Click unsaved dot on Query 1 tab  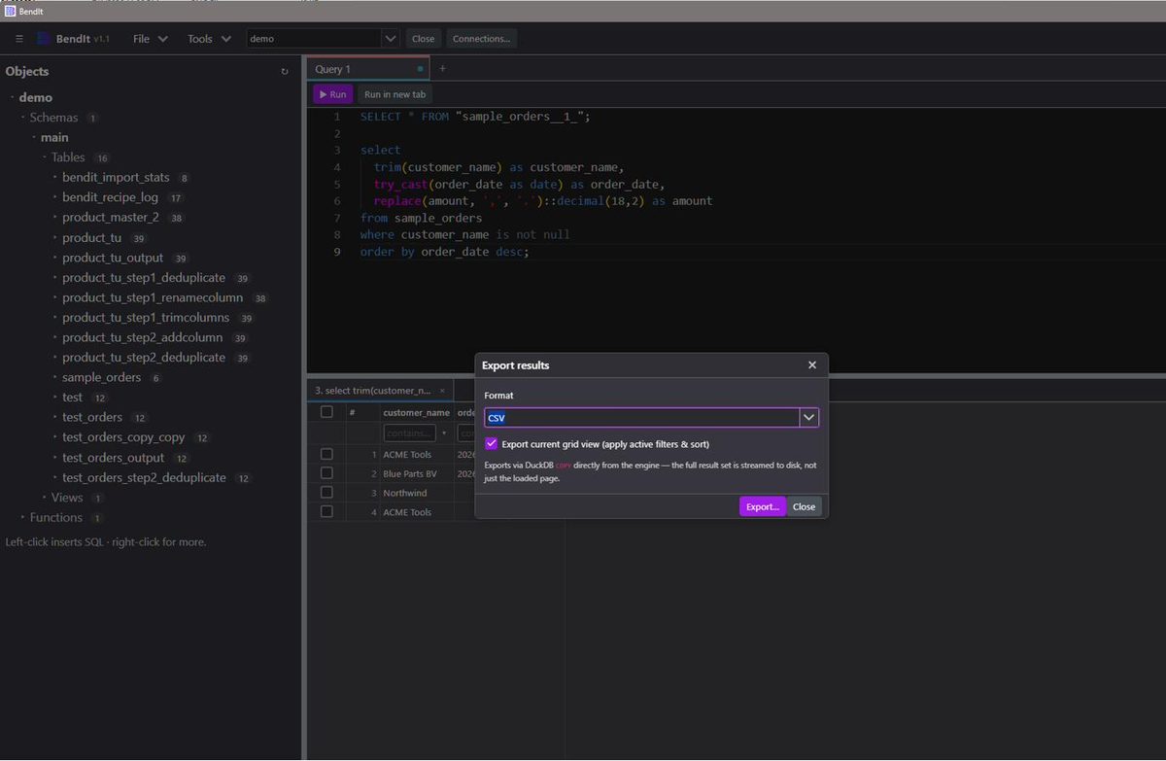coord(420,69)
